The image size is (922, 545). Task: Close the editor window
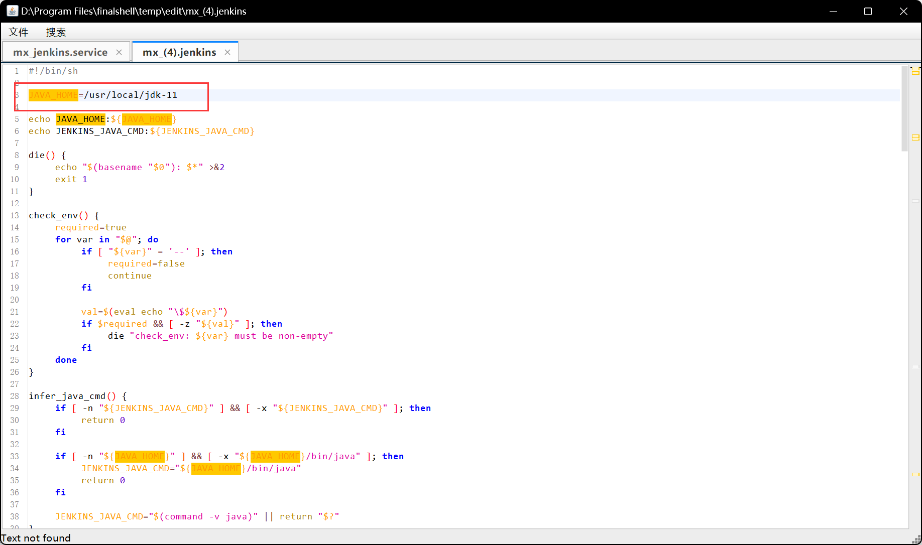[903, 11]
